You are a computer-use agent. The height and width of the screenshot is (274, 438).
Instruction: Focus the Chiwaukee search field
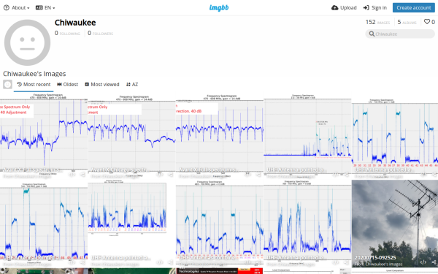click(x=400, y=34)
